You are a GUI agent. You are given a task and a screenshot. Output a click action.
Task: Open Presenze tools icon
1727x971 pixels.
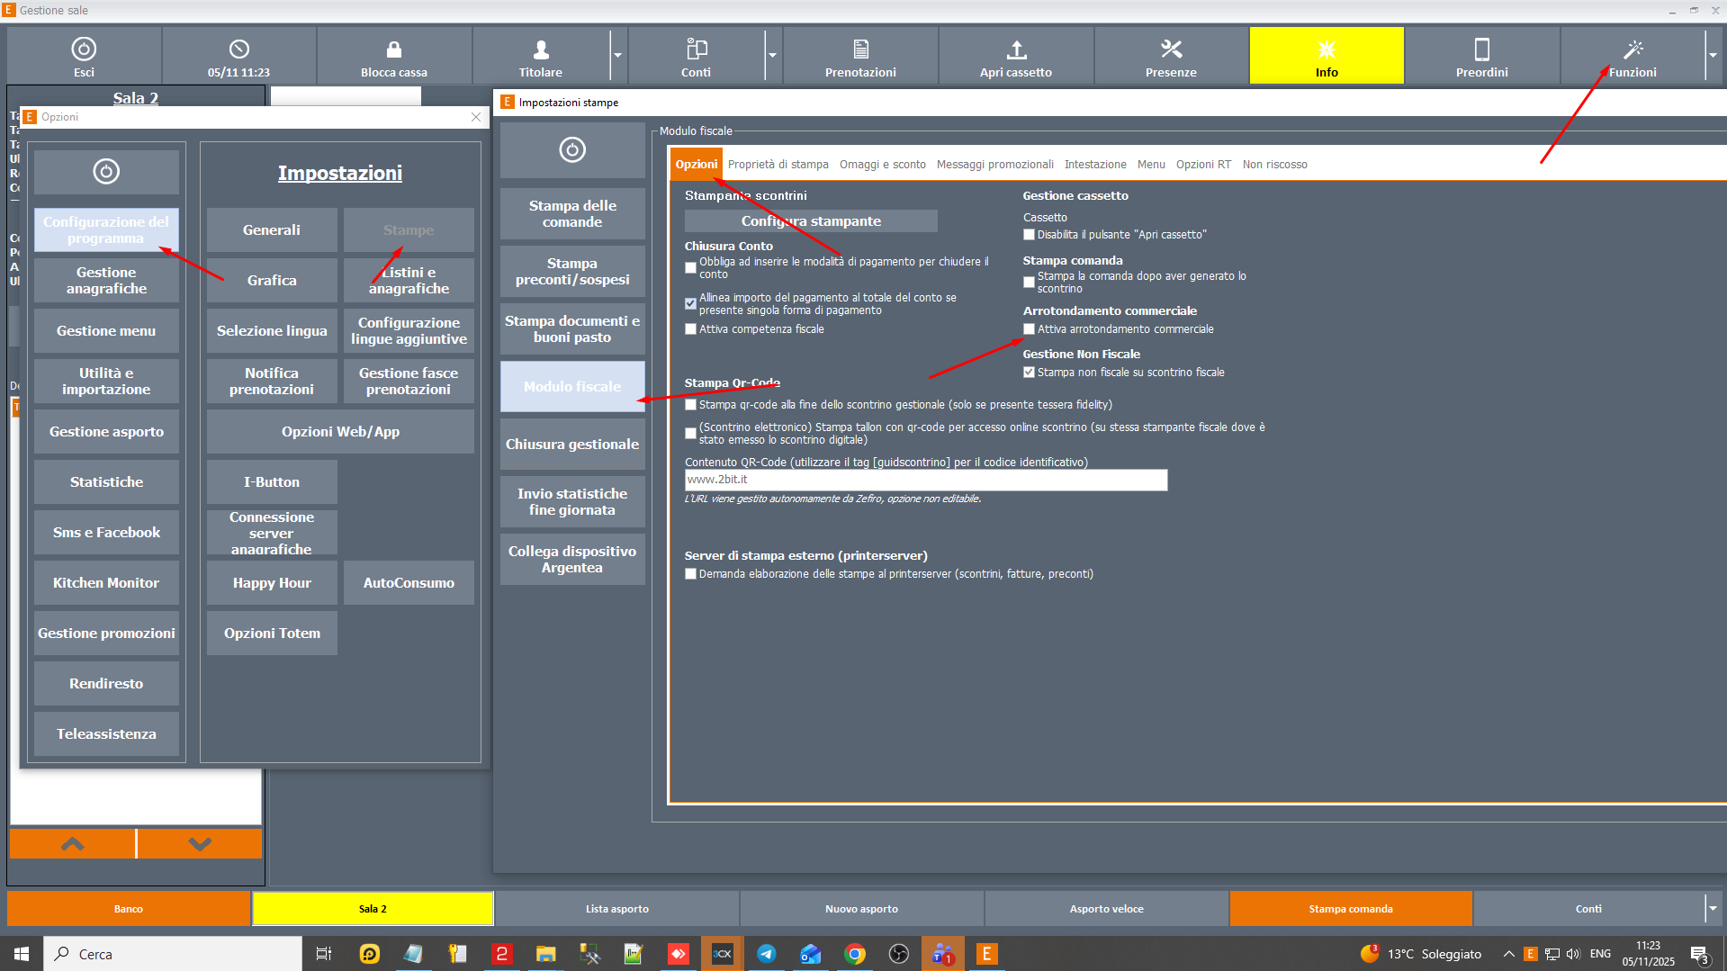click(x=1170, y=49)
